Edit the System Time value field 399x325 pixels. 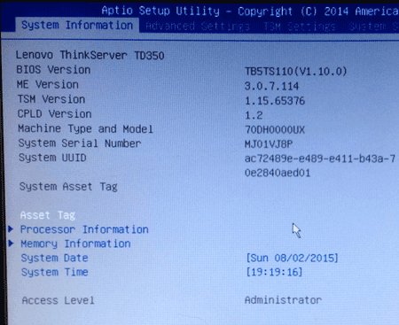tap(274, 272)
